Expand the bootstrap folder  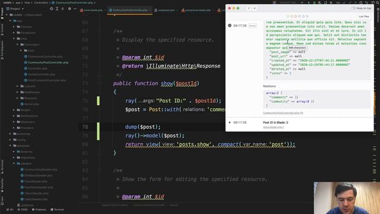click(x=11, y=134)
